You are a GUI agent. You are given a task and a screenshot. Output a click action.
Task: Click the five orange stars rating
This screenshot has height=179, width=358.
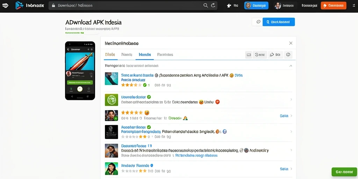[132, 113]
